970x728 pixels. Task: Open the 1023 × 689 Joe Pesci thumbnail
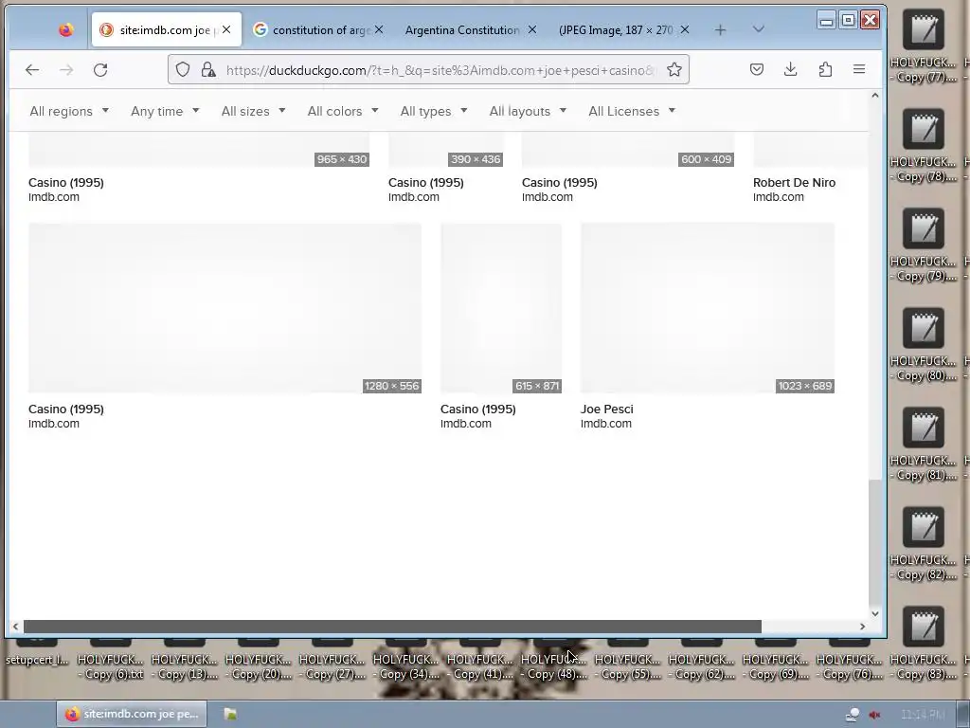707,308
